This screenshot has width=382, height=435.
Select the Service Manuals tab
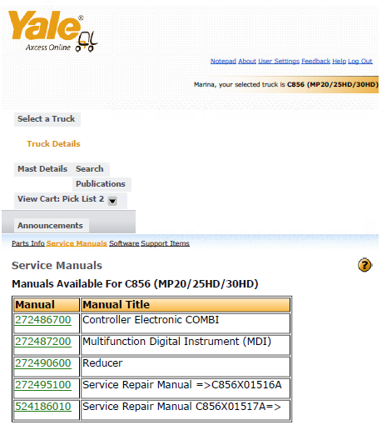point(77,243)
